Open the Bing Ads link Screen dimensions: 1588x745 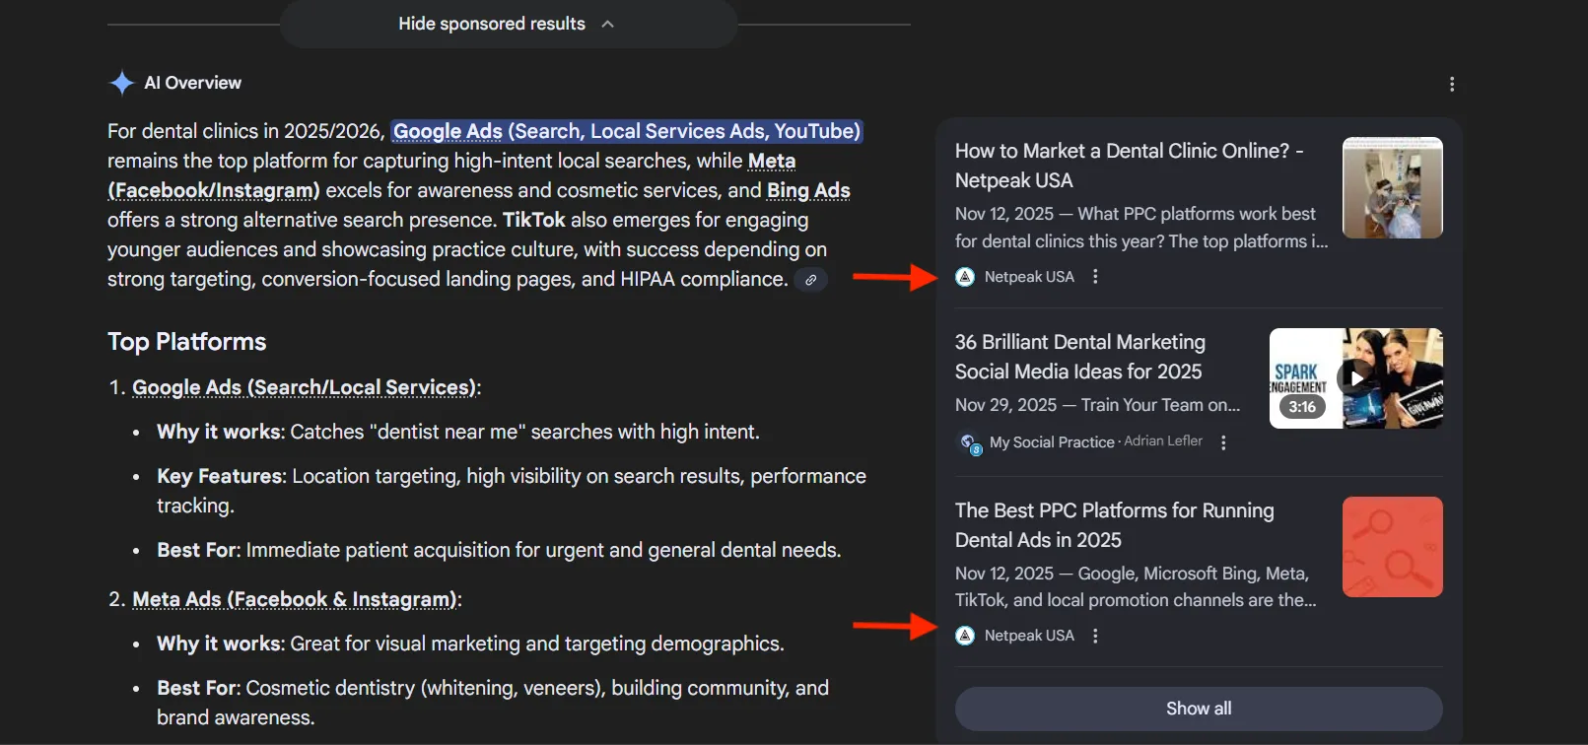tap(808, 189)
